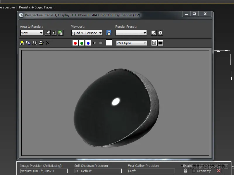Image resolution: width=234 pixels, height=175 pixels.
Task: Click the Perspective viewport label
Action: [x=8, y=7]
